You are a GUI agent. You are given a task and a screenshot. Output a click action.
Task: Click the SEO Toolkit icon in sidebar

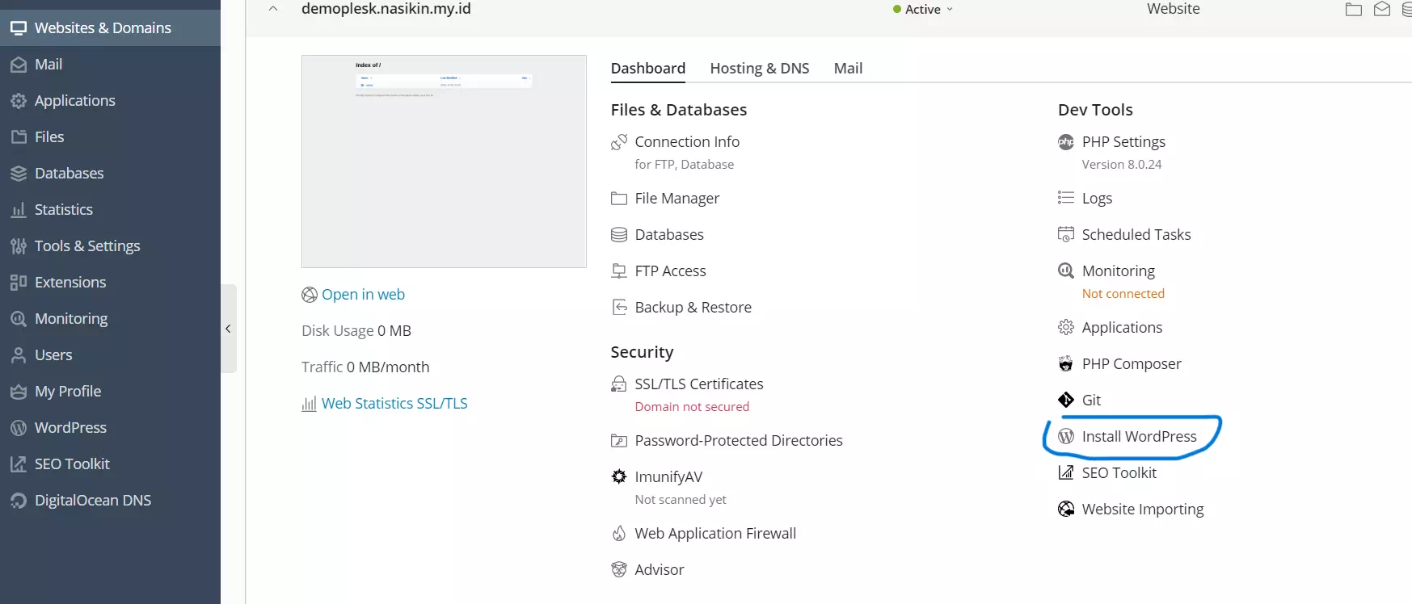[19, 464]
